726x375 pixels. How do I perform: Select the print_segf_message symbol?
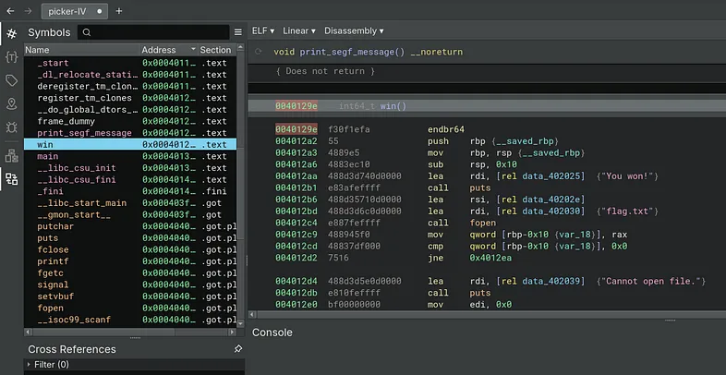130,133
